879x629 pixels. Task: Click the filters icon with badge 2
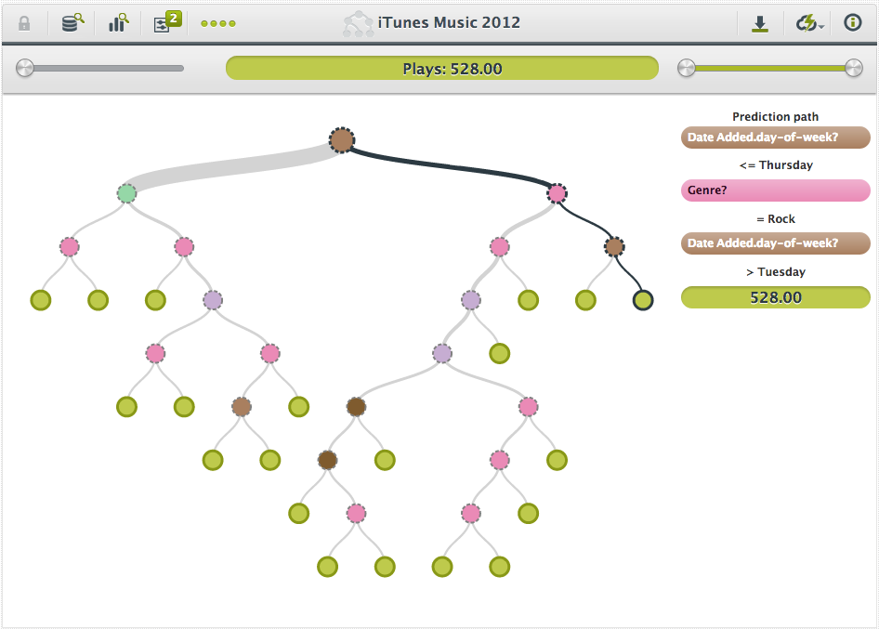[x=165, y=23]
